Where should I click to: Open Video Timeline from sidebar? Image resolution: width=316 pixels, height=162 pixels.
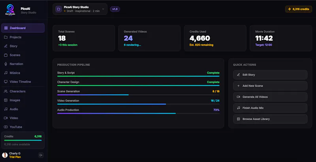tap(23, 82)
